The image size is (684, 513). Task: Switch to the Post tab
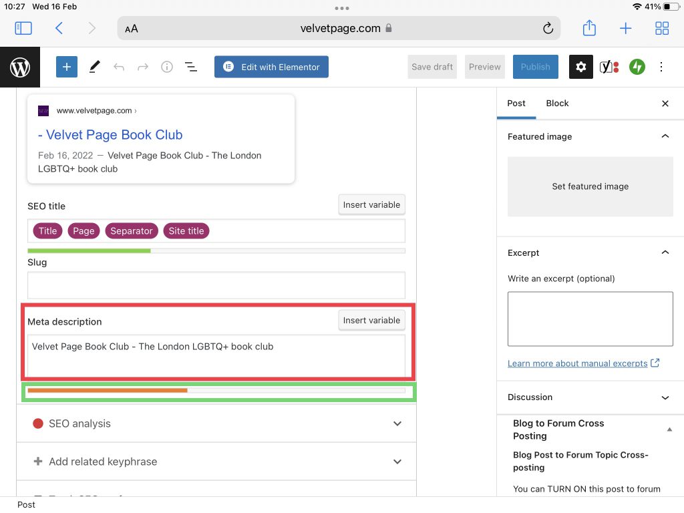(516, 104)
